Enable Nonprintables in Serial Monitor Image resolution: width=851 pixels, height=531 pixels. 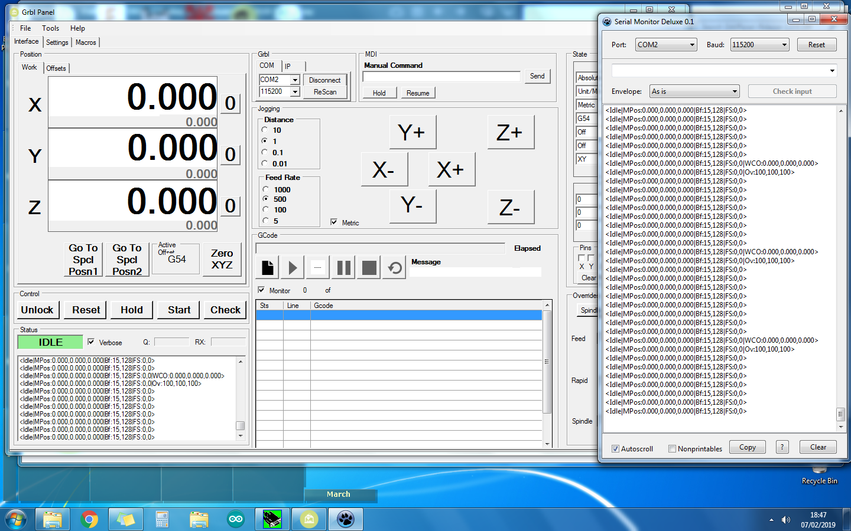(672, 448)
